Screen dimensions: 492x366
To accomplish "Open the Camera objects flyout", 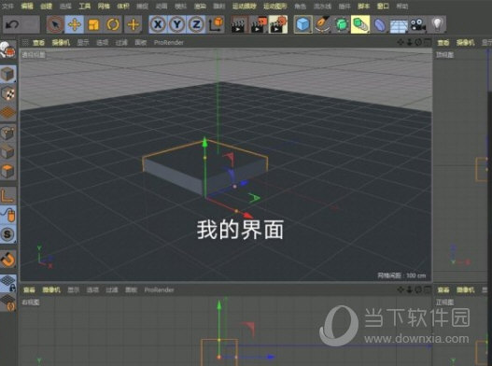I will click(x=418, y=24).
